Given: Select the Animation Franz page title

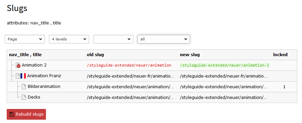Looking at the screenshot, I should pyautogui.click(x=44, y=76).
